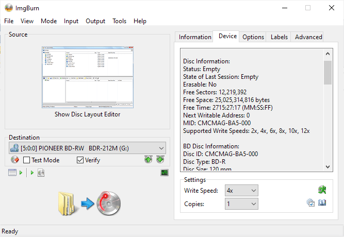
Task: Open the File menu
Action: tap(9, 21)
